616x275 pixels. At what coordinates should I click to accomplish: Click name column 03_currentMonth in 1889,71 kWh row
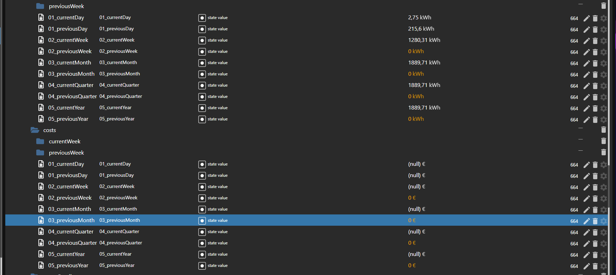(x=118, y=62)
